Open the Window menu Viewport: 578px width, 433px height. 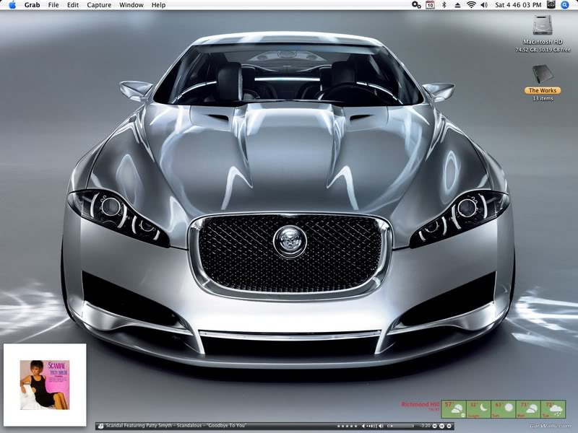131,5
